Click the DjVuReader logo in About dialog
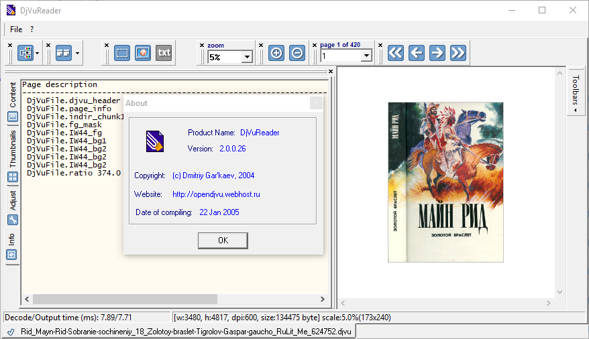This screenshot has width=589, height=339. pyautogui.click(x=155, y=141)
